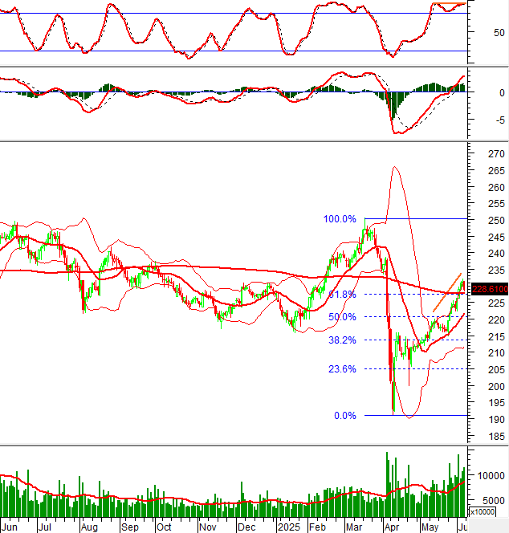Click the 23.6% Fibonacci retracement label
This screenshot has width=509, height=533.
coord(343,369)
